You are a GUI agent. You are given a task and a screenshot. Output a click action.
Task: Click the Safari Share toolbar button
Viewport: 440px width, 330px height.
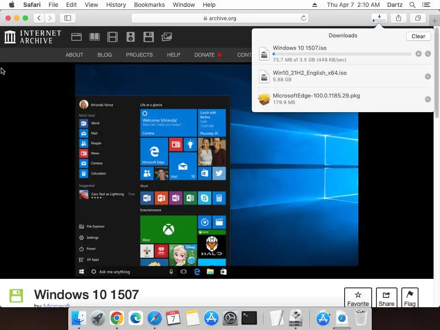[398, 18]
